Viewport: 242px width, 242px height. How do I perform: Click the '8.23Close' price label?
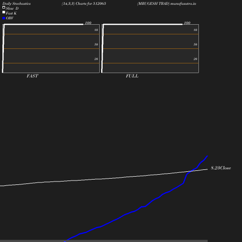tap(221, 168)
